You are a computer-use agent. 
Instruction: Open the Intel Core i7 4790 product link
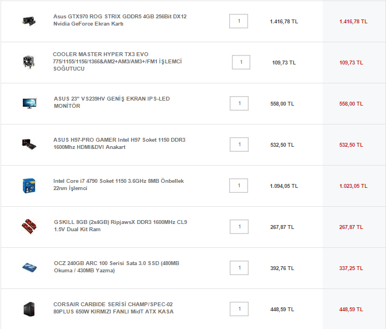coord(118,185)
